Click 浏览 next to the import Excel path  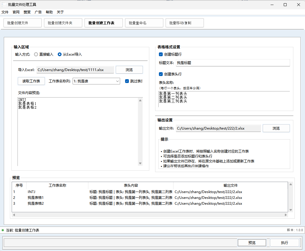(129, 70)
